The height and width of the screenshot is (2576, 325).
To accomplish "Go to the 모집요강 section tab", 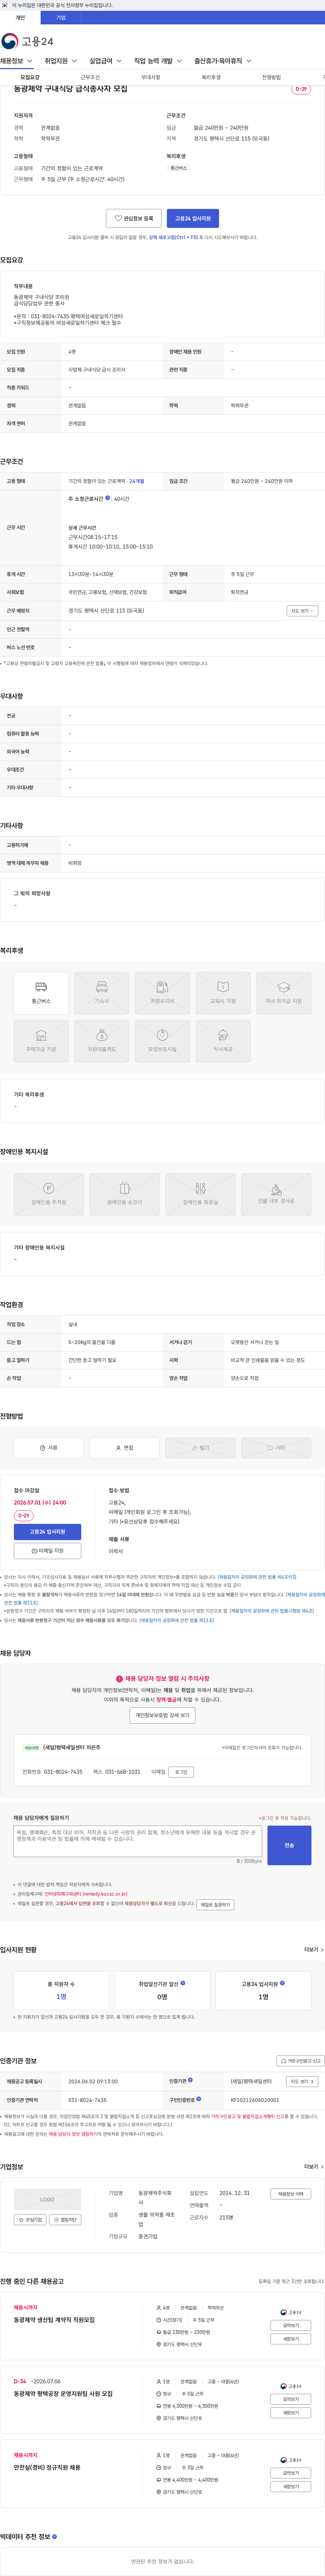I will (x=30, y=77).
